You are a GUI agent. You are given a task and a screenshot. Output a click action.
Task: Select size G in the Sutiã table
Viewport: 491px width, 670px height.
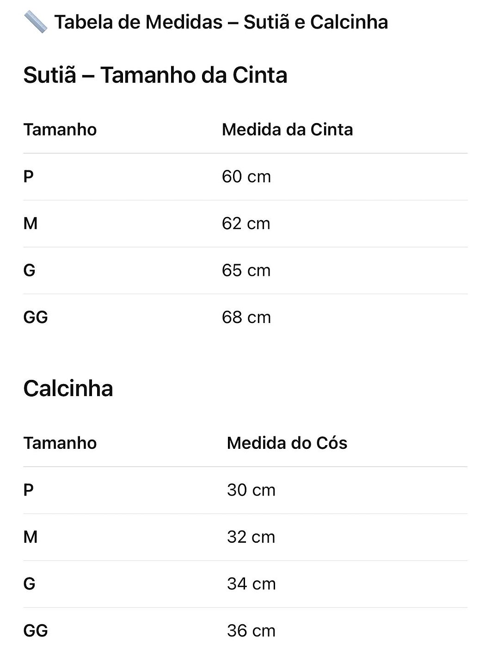coord(29,271)
